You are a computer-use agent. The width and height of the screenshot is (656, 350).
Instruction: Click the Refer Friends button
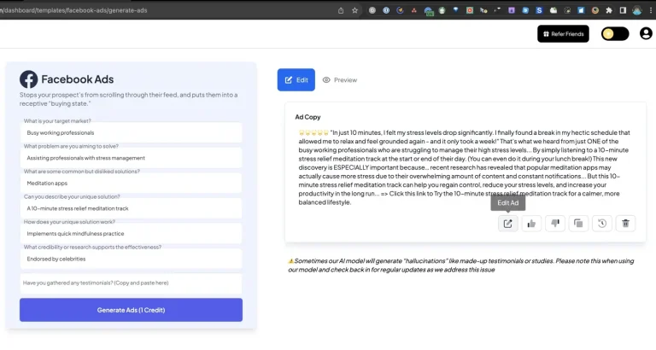[563, 34]
